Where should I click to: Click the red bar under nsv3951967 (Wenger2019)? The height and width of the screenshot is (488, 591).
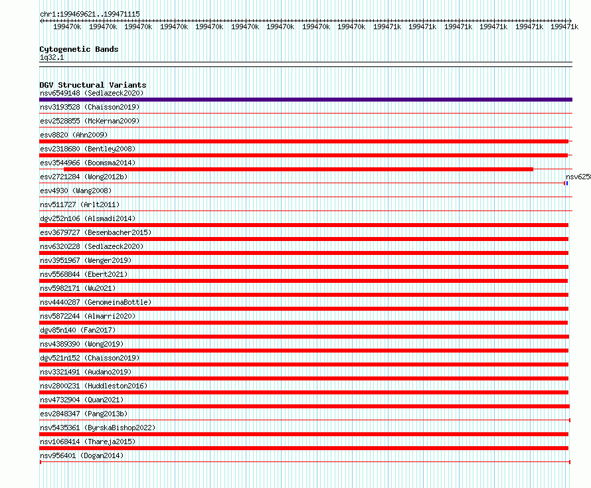click(x=303, y=267)
